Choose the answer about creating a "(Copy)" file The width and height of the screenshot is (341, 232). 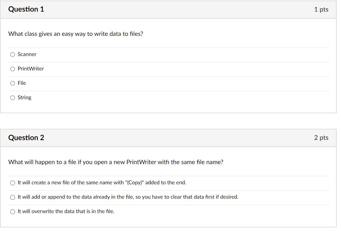click(x=13, y=183)
